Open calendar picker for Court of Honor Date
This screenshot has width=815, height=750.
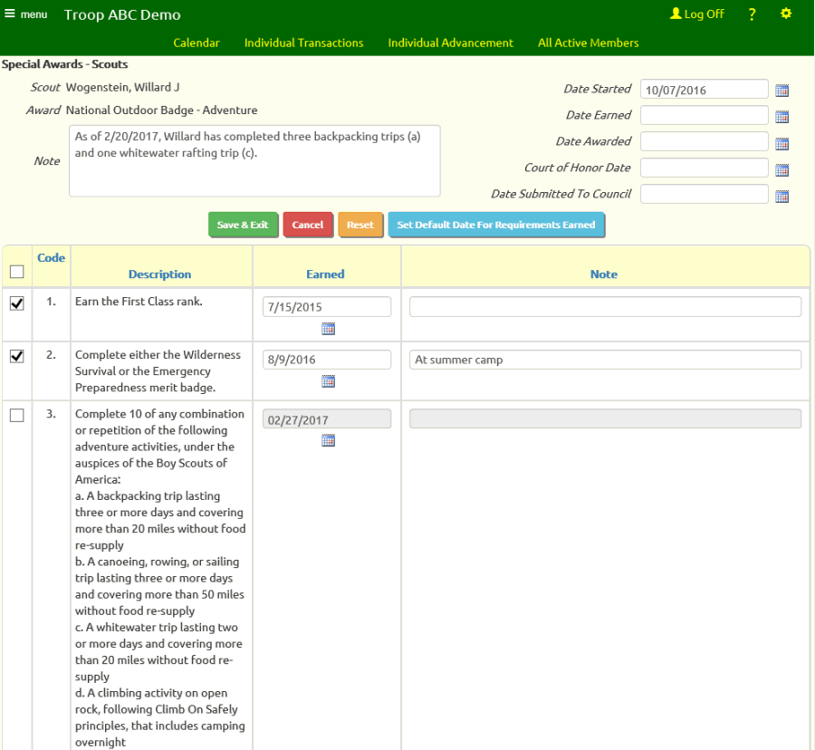[x=781, y=169]
